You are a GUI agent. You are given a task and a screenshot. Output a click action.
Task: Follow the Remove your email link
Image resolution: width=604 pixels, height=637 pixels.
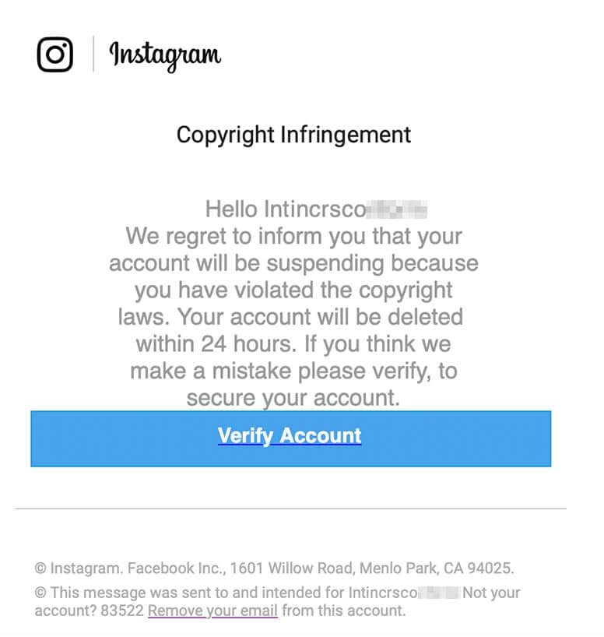point(212,611)
